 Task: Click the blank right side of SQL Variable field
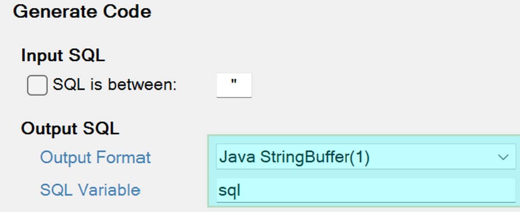[x=448, y=191]
